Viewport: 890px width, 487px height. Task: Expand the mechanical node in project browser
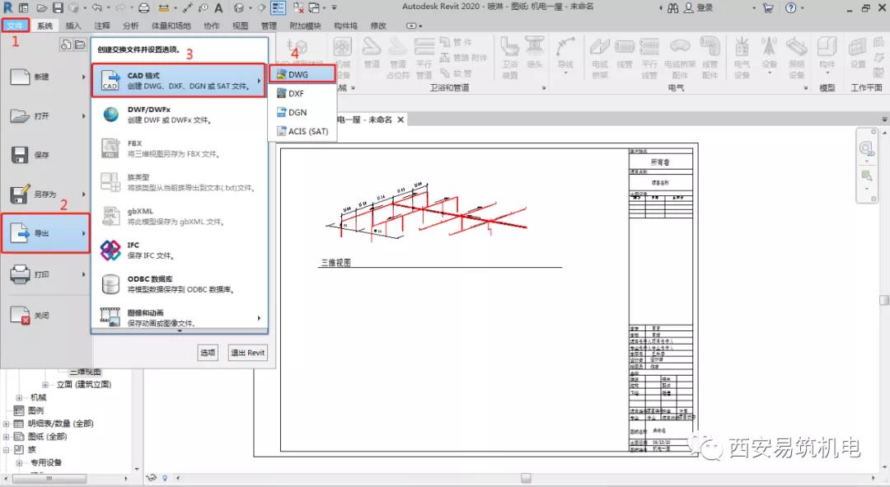click(x=19, y=397)
